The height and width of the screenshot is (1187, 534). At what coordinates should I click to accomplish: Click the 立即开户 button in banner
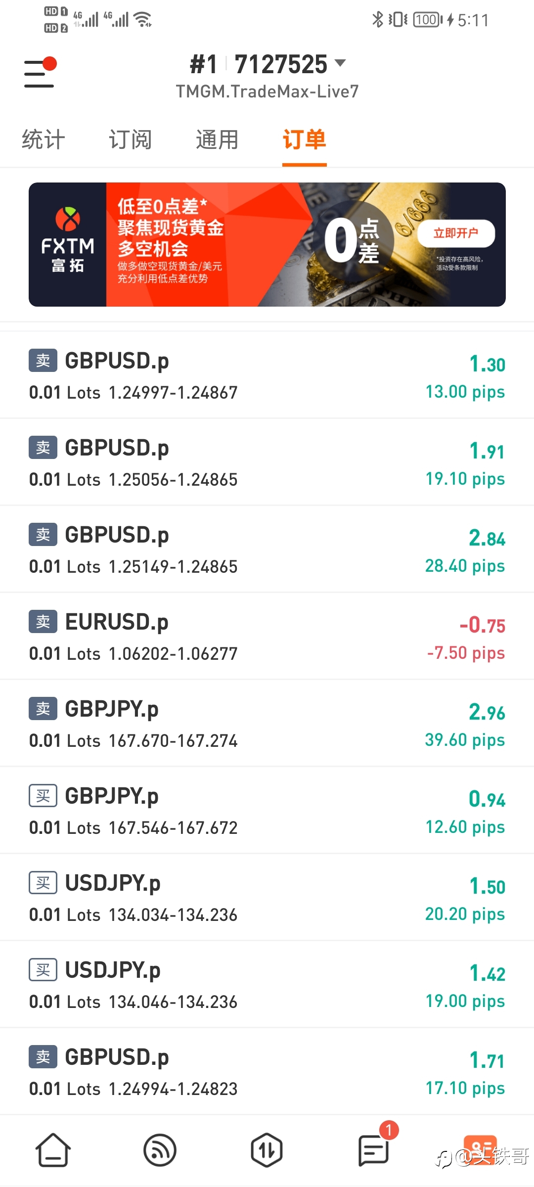pyautogui.click(x=456, y=233)
